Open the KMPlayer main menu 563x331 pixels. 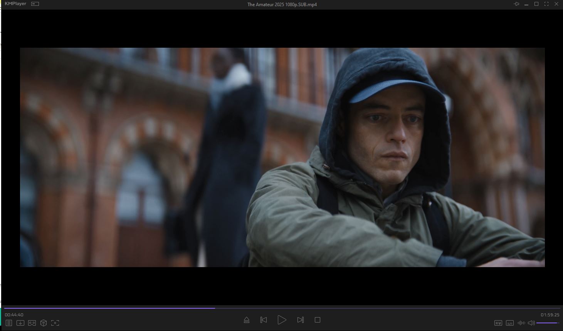pyautogui.click(x=15, y=4)
